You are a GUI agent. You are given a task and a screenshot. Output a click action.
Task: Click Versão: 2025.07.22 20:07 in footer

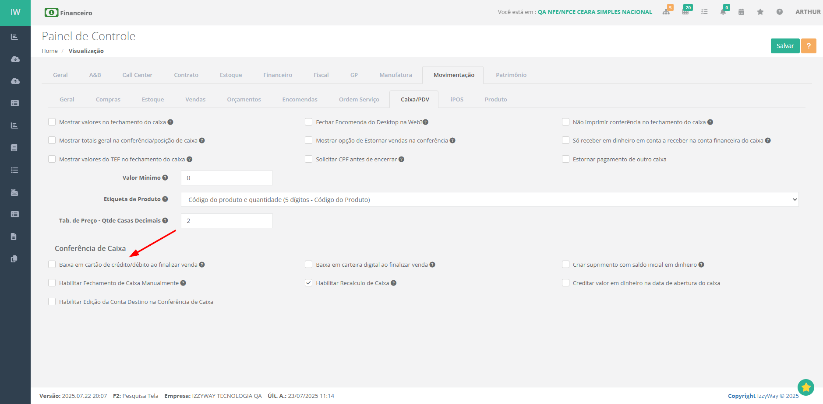(73, 396)
